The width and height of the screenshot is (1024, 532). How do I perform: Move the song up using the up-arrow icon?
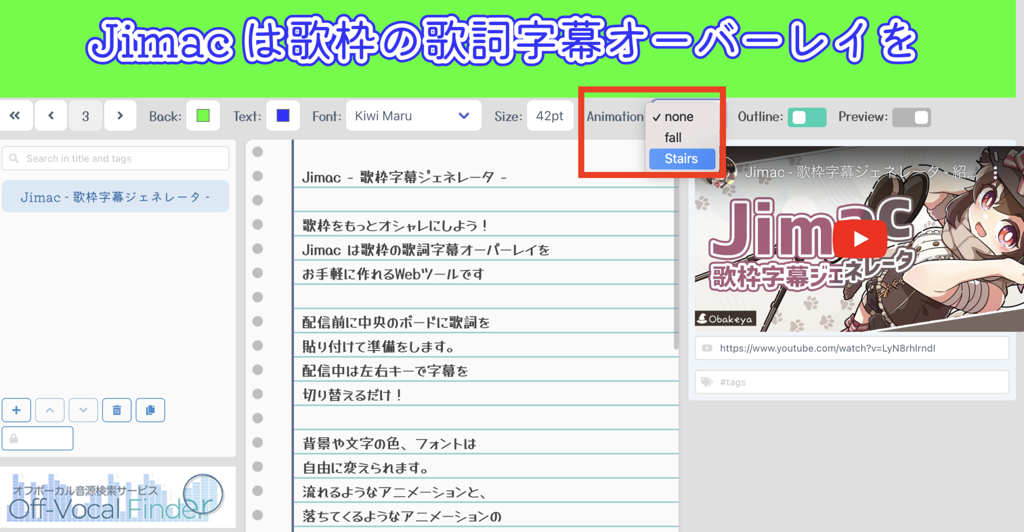50,410
